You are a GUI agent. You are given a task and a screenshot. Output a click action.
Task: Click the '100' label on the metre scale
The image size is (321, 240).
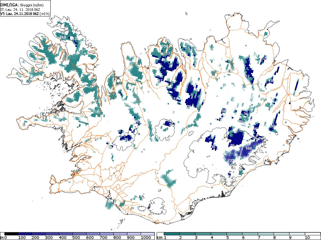tap(22, 237)
